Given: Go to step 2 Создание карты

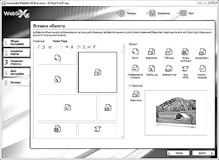Looking at the screenshot, I should pos(17,52).
